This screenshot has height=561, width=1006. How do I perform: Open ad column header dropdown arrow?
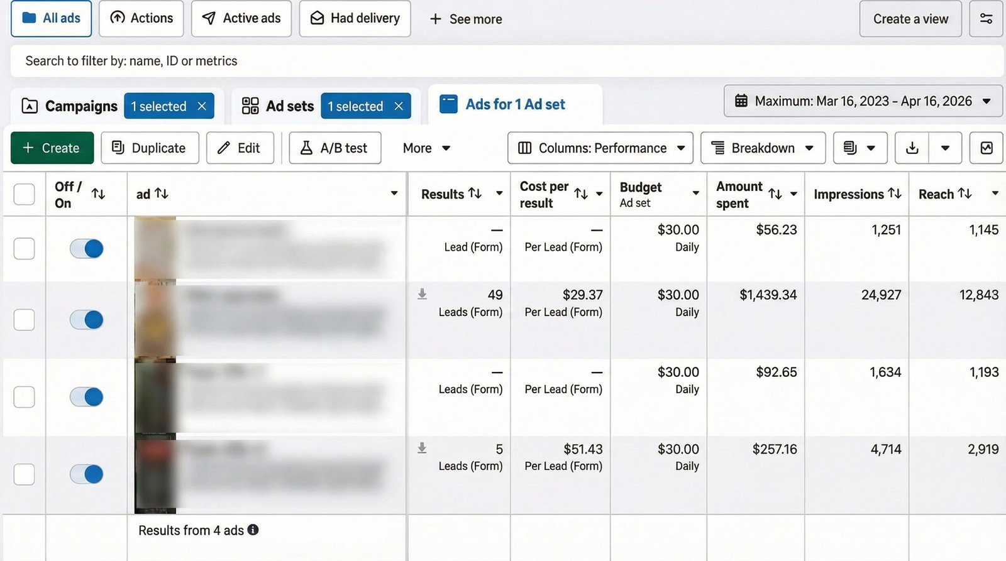[394, 193]
